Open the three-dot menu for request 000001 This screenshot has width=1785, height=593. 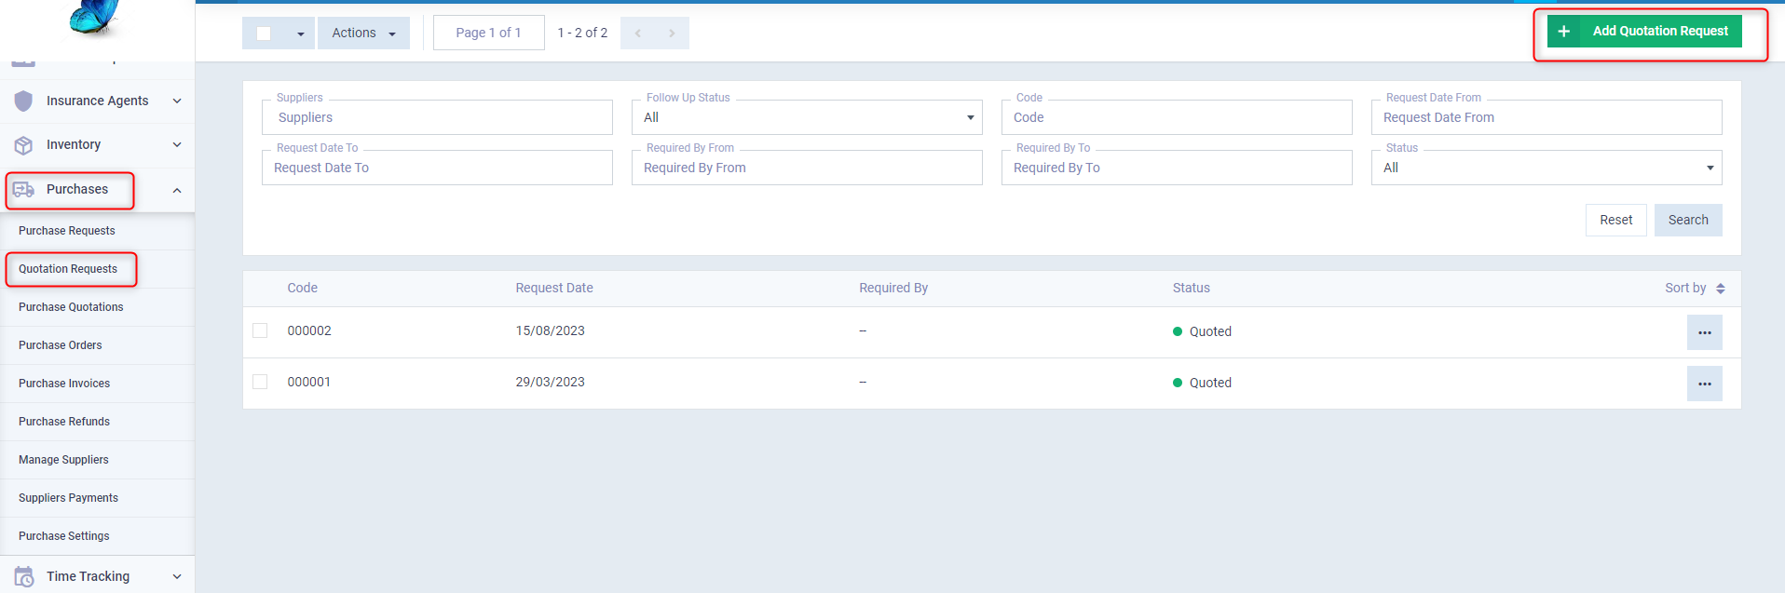pos(1704,384)
